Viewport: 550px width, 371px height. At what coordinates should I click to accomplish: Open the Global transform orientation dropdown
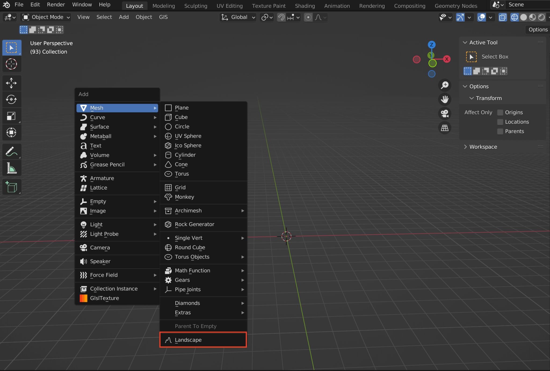[237, 17]
